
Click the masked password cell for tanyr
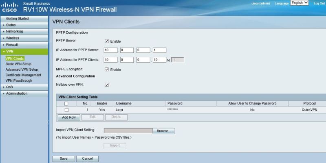[172, 109]
